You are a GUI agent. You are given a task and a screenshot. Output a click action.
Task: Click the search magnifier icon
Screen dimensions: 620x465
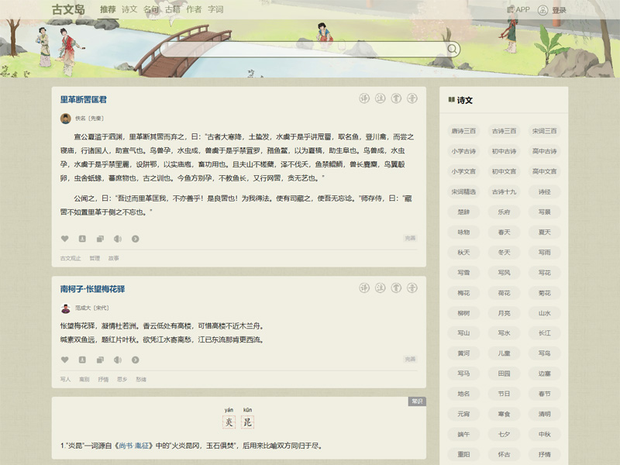[452, 50]
